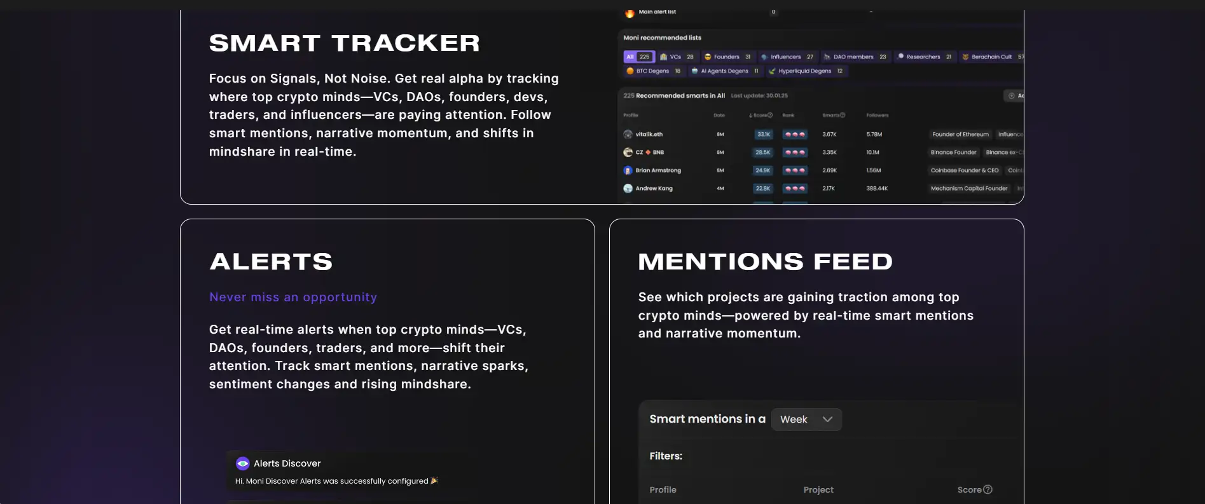The image size is (1205, 504).
Task: Click Brian Armstrong's profile avatar
Action: click(x=628, y=170)
